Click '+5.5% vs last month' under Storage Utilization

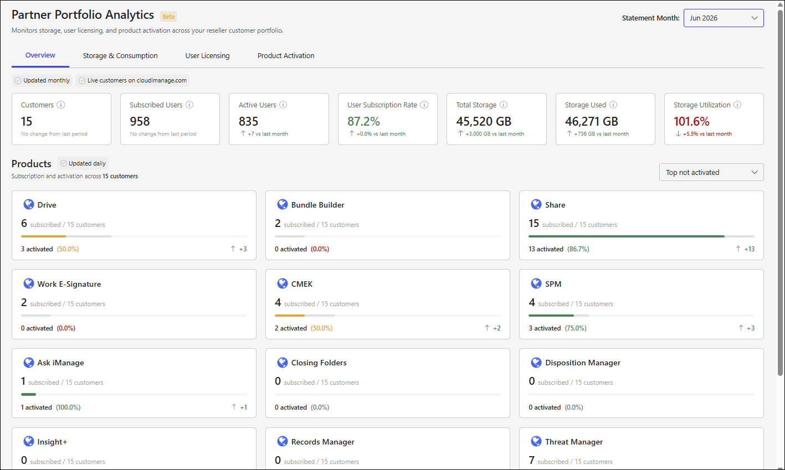[707, 134]
